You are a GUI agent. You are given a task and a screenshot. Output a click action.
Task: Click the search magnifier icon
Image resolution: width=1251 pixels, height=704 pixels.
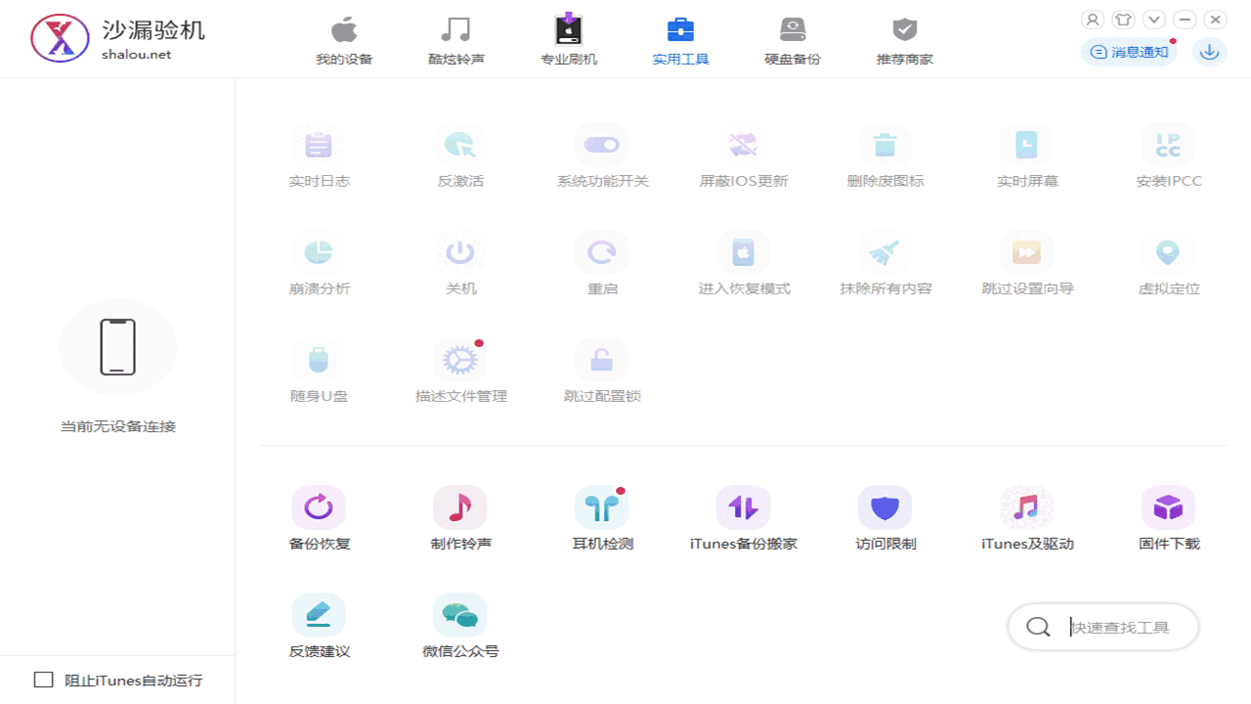pos(1038,627)
